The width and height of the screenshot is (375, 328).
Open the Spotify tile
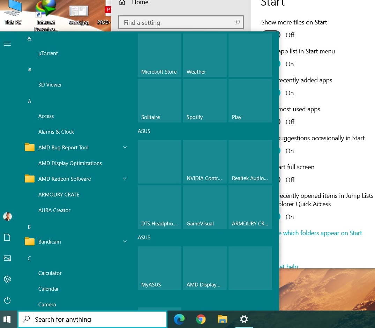pyautogui.click(x=205, y=101)
